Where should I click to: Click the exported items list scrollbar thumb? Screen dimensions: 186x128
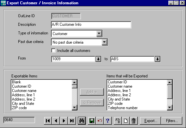169,92
